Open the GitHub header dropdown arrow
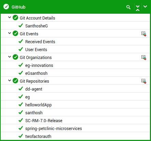This screenshot has width=151, height=141. coord(145,7)
